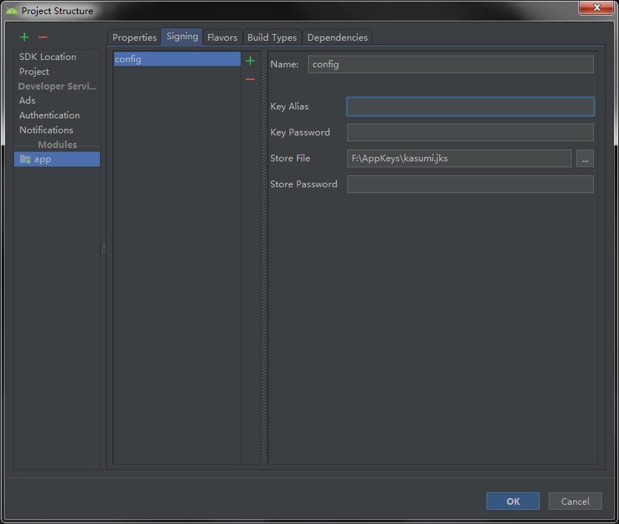The width and height of the screenshot is (619, 524).
Task: Click the red minus to remove selected module
Action: pos(42,36)
